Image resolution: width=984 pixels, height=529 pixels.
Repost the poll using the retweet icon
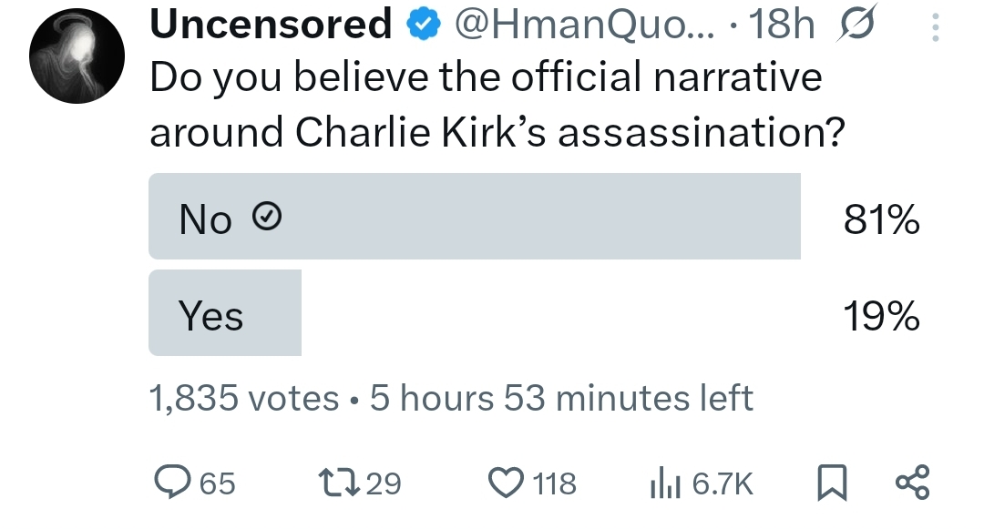click(337, 481)
